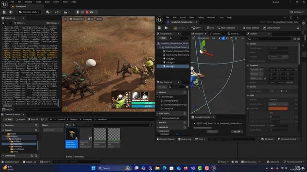Click the Details search field
This screenshot has height=172, width=307.
pyautogui.click(x=270, y=39)
